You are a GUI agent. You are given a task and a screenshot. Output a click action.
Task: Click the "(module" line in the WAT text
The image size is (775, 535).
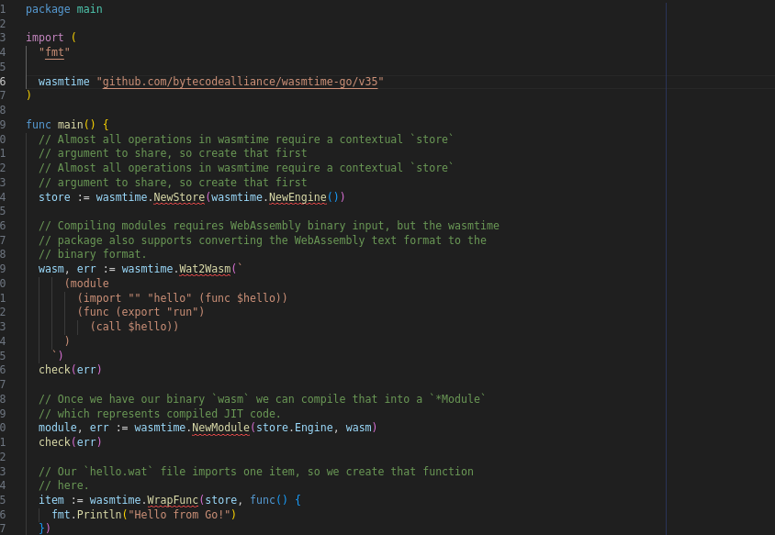click(86, 284)
